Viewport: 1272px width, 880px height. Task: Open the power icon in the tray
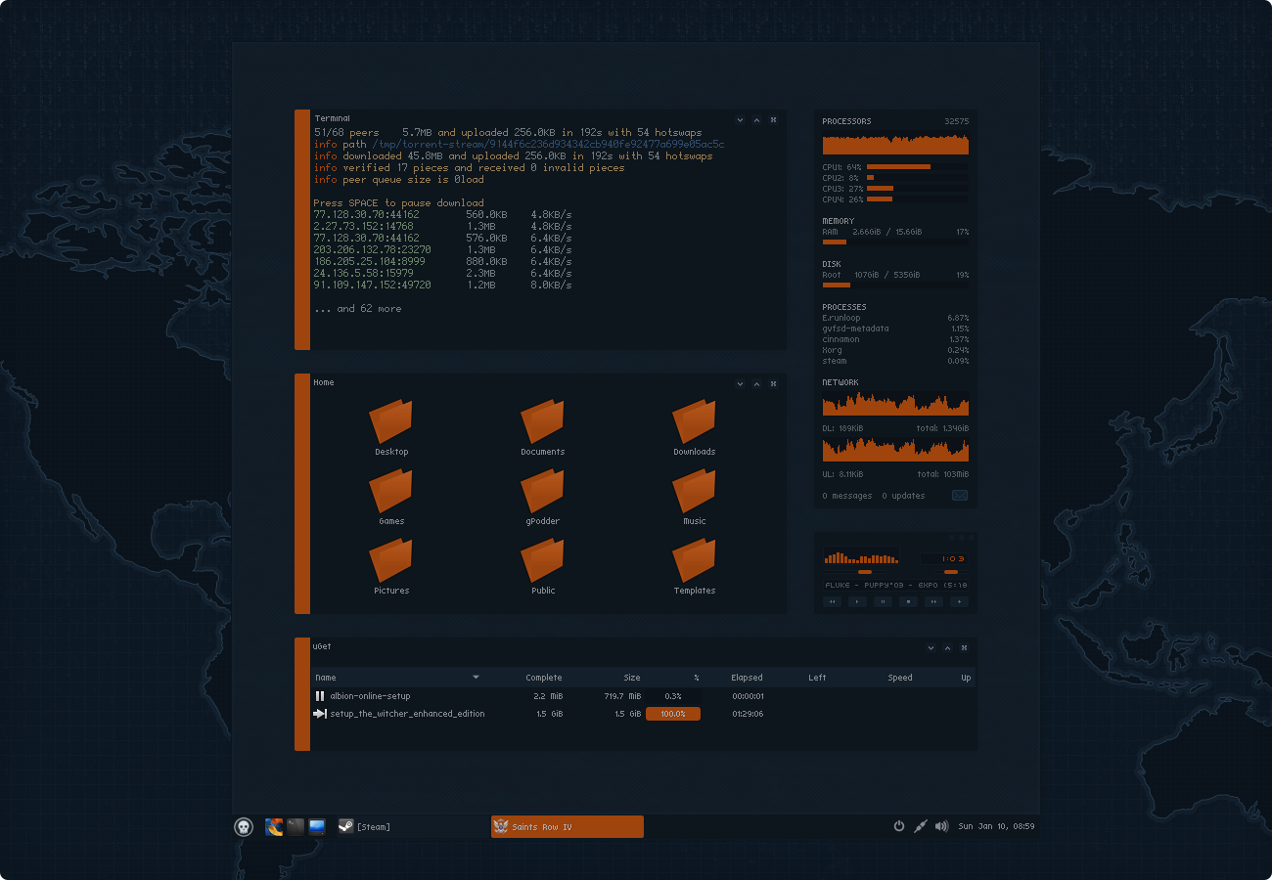pos(899,826)
